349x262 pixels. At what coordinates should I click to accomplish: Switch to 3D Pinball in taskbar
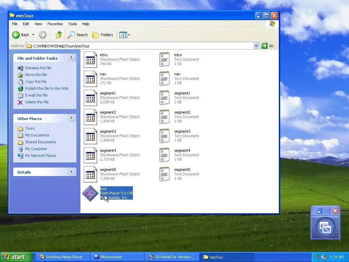172,257
